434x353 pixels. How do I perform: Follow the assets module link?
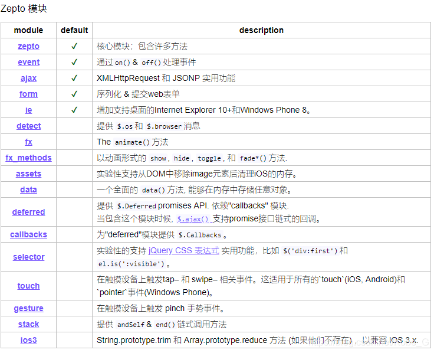point(28,174)
